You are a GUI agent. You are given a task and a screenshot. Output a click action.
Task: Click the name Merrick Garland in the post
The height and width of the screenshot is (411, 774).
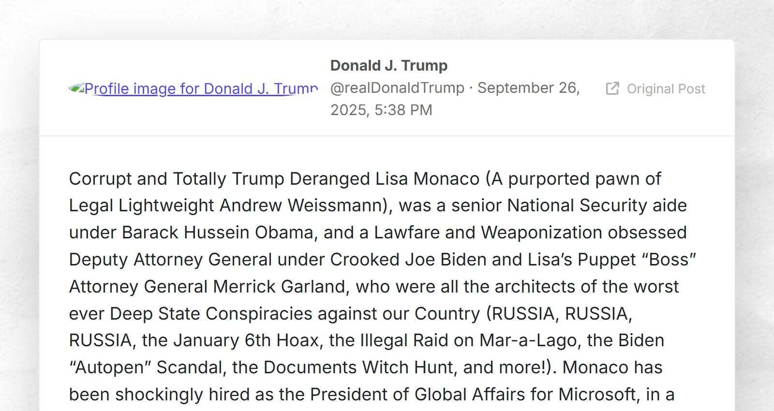[281, 287]
